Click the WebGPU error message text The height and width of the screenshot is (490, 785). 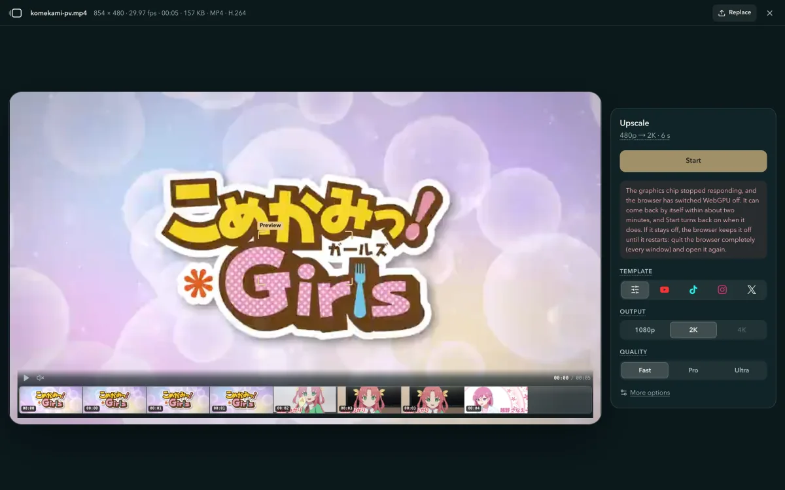point(693,220)
